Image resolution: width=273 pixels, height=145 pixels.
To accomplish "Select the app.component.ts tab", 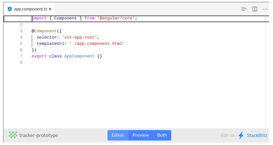I will click(29, 9).
